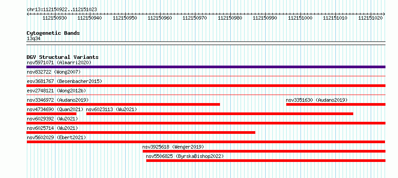This screenshot has width=398, height=178.
Task: Open nsv3351630 (Audano2019) variant label
Action: [x=317, y=100]
